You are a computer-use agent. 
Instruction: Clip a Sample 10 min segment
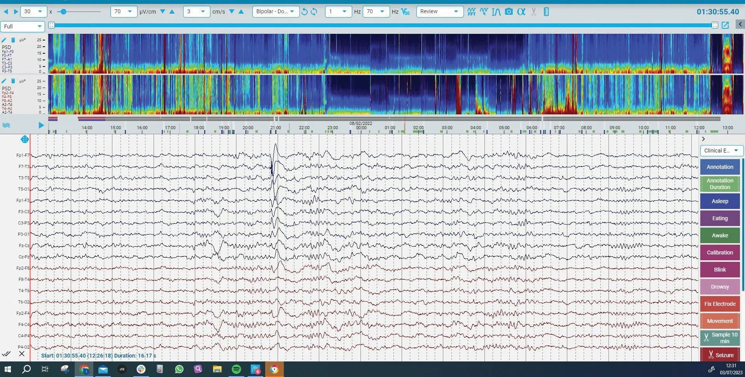click(720, 338)
